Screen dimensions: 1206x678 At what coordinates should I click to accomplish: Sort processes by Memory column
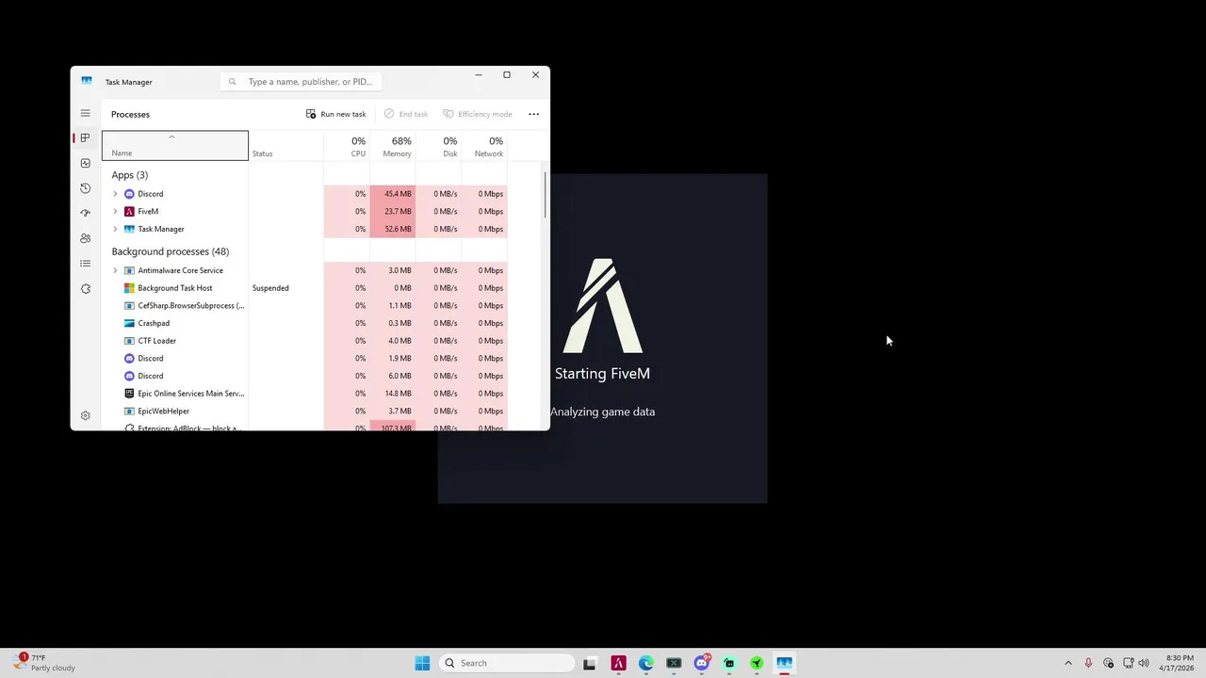click(393, 146)
